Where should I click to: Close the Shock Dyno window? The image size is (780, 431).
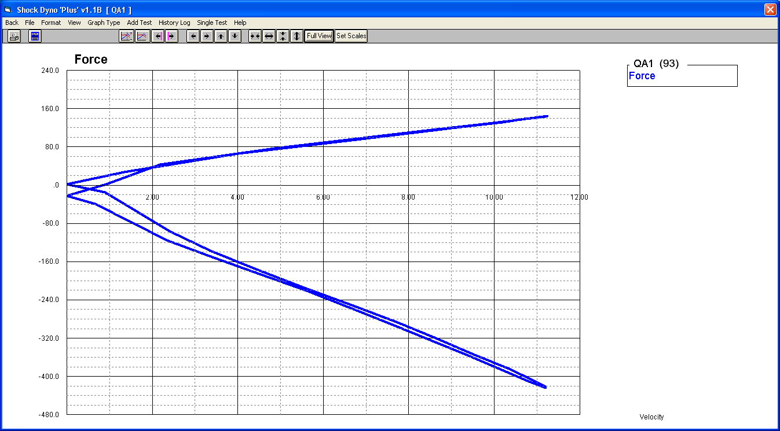770,9
